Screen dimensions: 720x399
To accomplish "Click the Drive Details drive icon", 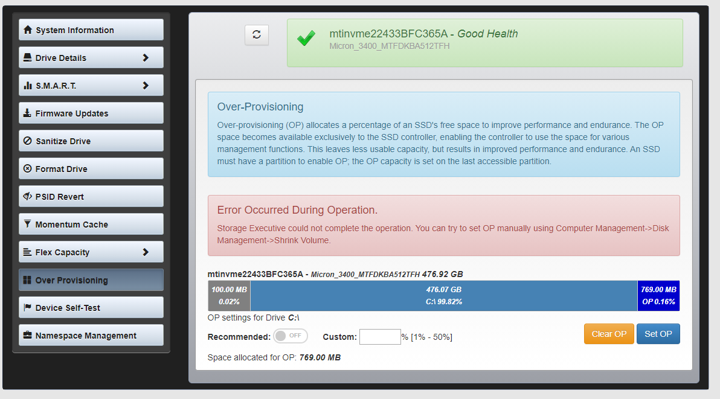I will tap(28, 58).
